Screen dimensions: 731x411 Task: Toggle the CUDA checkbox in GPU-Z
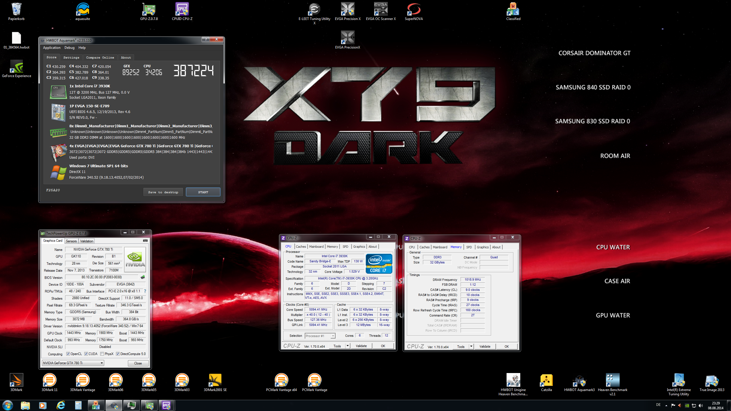tap(86, 354)
